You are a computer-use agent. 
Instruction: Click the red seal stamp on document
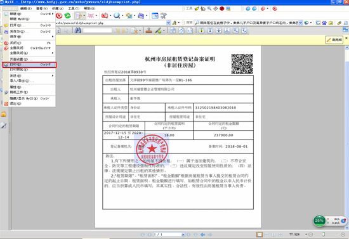(x=152, y=150)
